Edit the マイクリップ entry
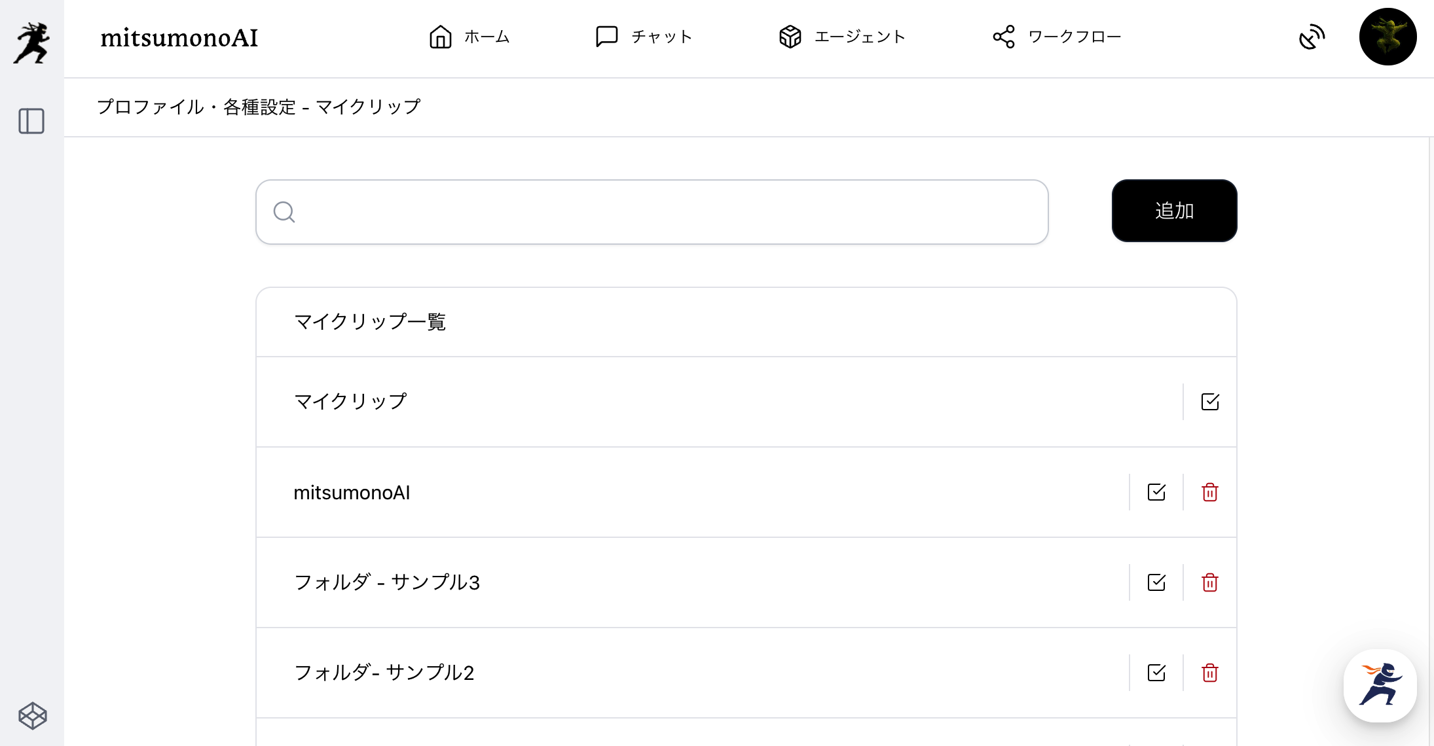The height and width of the screenshot is (746, 1434). 1210,402
